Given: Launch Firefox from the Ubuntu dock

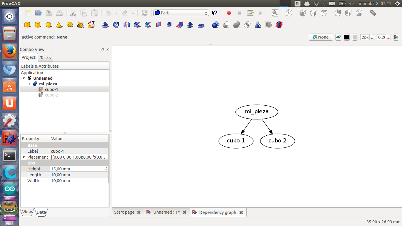Looking at the screenshot, I should coord(10,51).
